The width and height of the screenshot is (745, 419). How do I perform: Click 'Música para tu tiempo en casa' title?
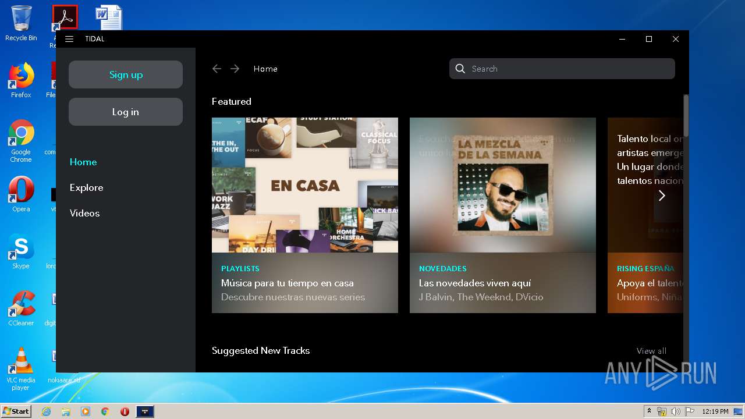(288, 283)
